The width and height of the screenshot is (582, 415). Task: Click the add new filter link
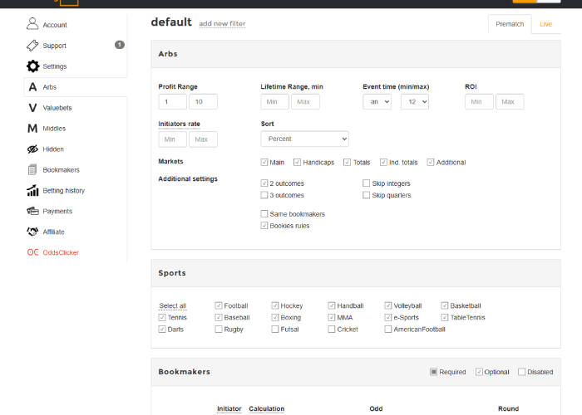point(222,24)
